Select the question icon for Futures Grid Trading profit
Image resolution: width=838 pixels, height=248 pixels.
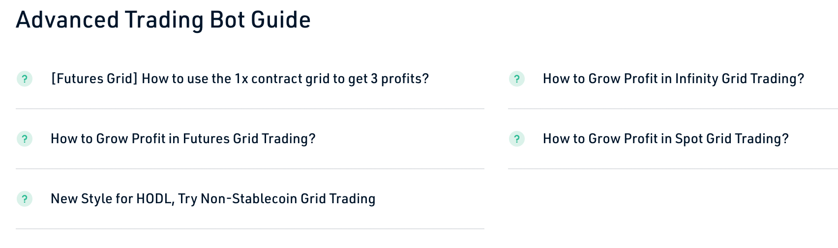click(25, 139)
